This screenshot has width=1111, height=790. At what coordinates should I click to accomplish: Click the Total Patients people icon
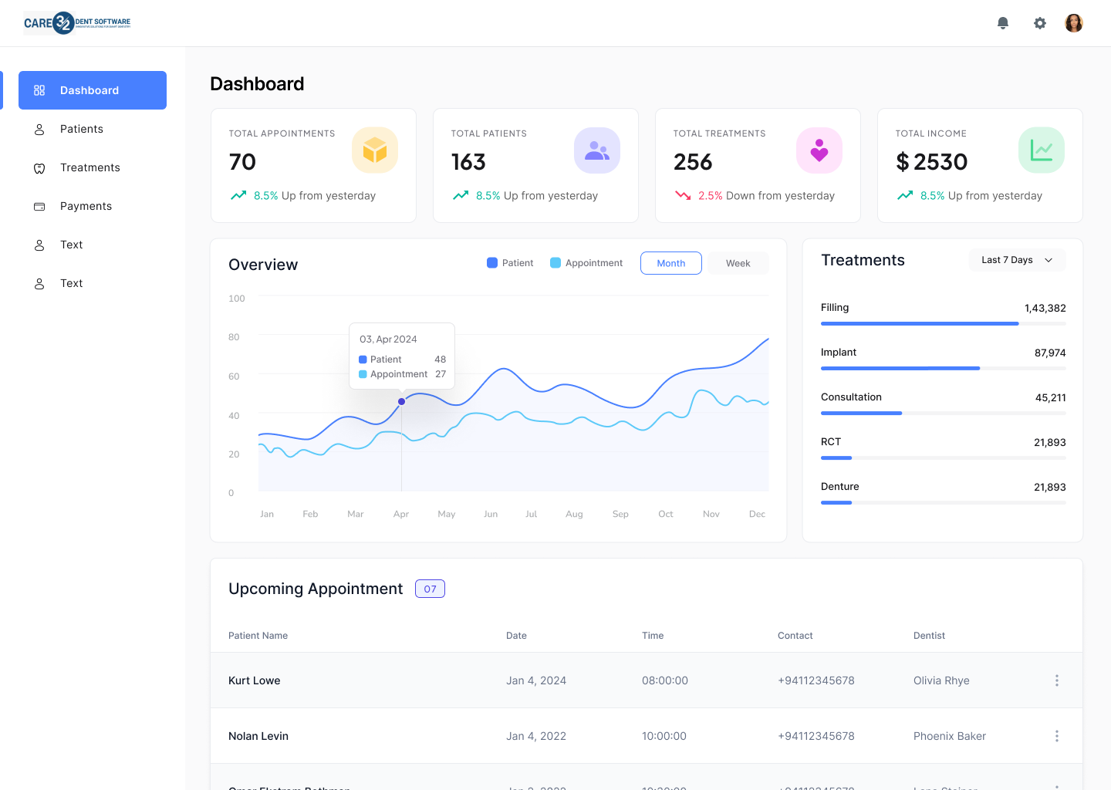(x=597, y=150)
